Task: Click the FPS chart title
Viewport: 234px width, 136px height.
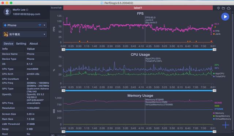Action: click(x=140, y=13)
